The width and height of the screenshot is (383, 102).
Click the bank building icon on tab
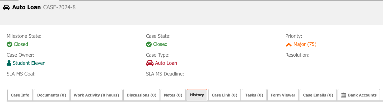click(344, 95)
